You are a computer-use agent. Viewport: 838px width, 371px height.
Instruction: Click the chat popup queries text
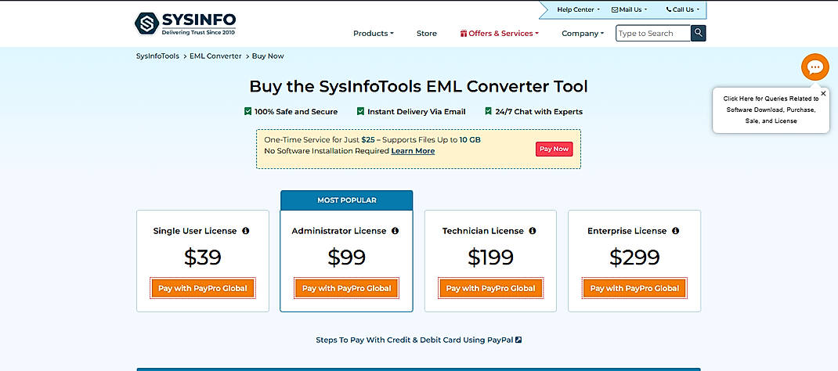pyautogui.click(x=771, y=110)
